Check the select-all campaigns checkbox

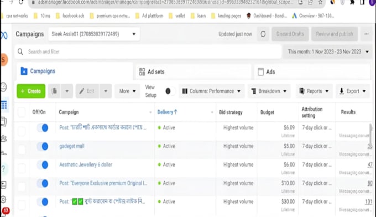pyautogui.click(x=22, y=112)
